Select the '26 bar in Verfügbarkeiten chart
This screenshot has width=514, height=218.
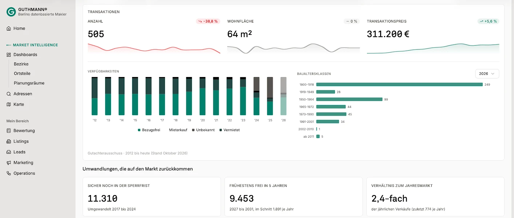pos(283,96)
